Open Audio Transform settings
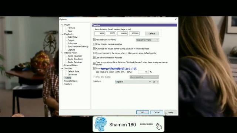 (75, 59)
